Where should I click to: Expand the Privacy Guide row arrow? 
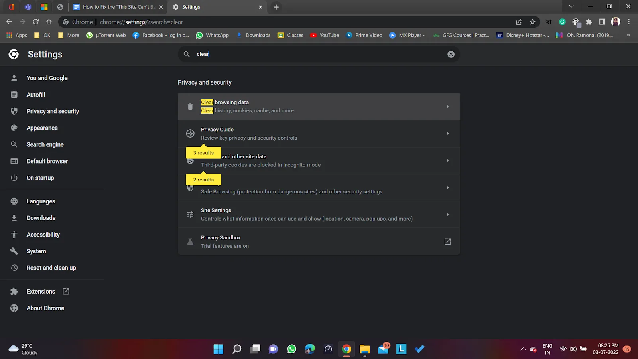pos(448,134)
